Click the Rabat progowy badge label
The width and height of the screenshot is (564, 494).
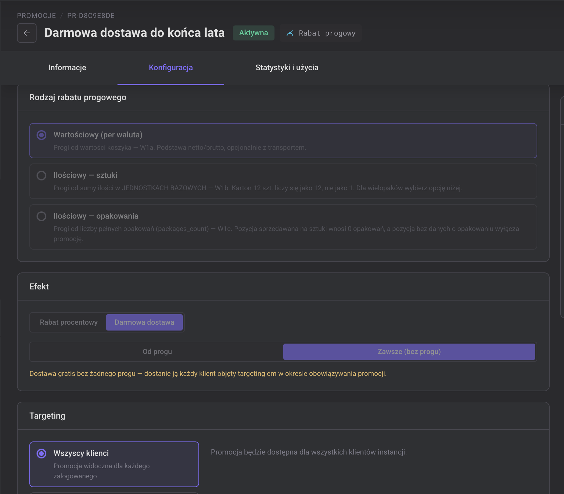tap(327, 33)
